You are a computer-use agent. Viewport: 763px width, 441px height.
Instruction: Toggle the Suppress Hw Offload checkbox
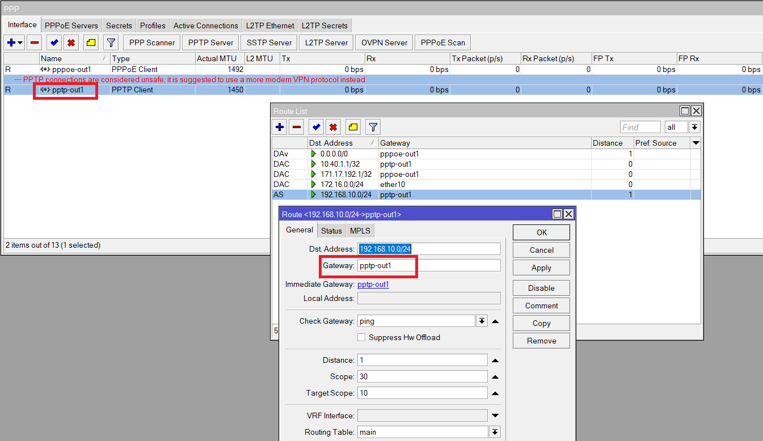361,337
